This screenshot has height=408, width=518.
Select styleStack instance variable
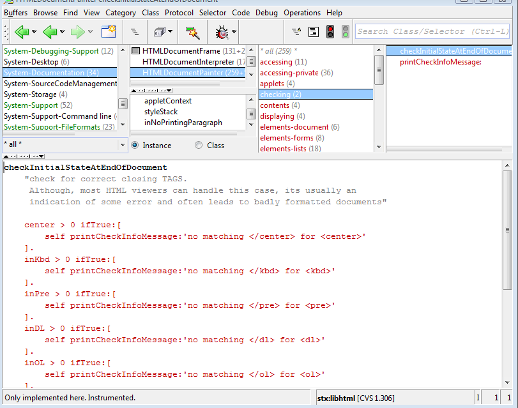[161, 112]
